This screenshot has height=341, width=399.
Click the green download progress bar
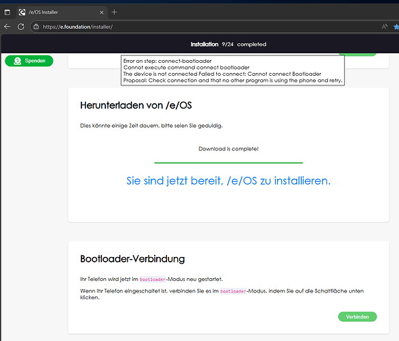click(x=229, y=163)
